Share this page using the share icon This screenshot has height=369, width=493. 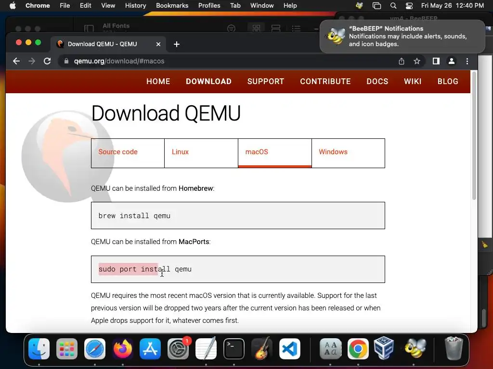point(402,61)
